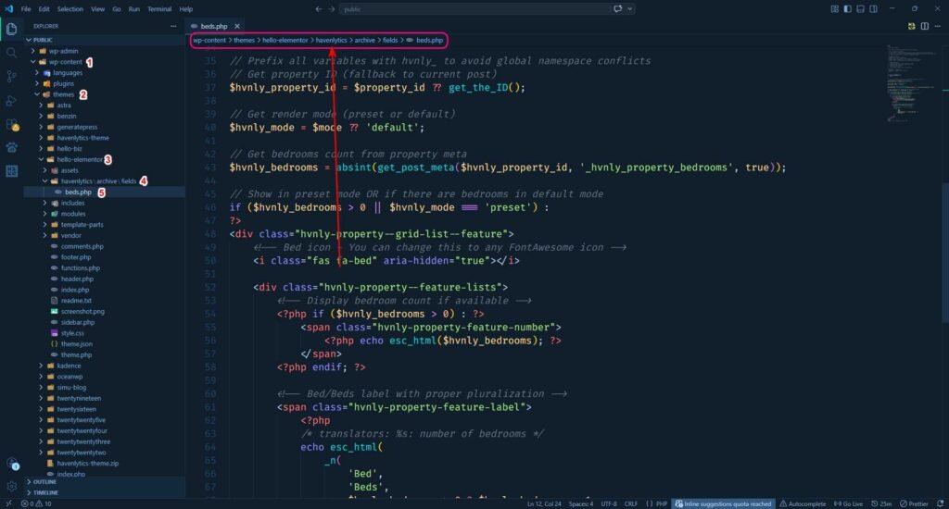
Task: Click the Explorer files icon
Action: (x=12, y=29)
